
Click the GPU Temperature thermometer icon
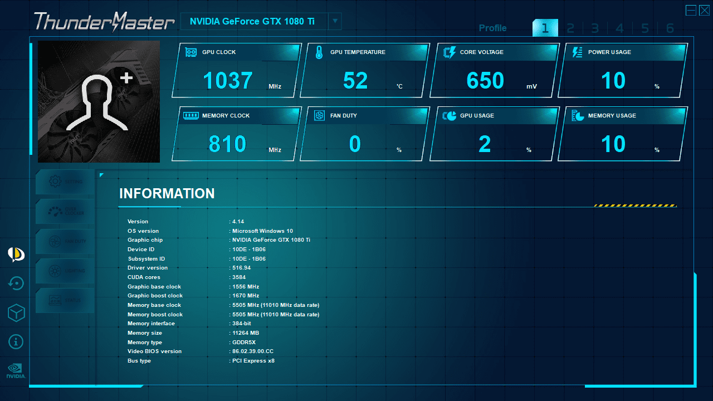pyautogui.click(x=319, y=52)
